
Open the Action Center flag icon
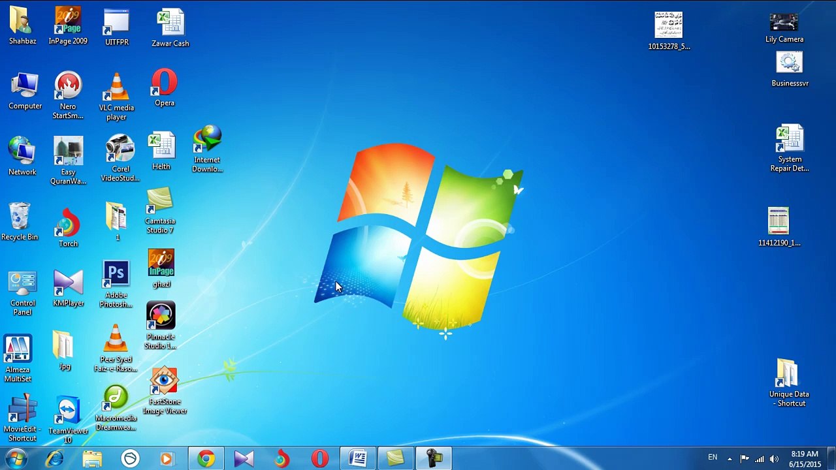[x=745, y=459]
